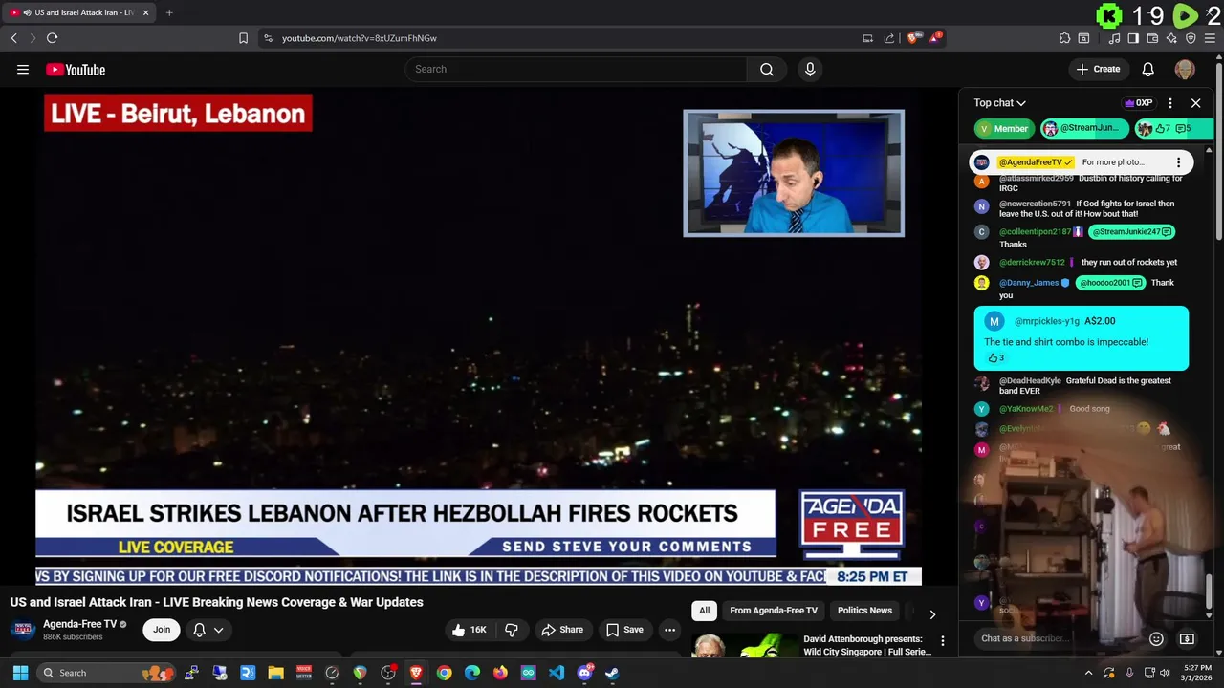
Task: Click the mrpickles-y1g super chat message
Action: pyautogui.click(x=1082, y=338)
